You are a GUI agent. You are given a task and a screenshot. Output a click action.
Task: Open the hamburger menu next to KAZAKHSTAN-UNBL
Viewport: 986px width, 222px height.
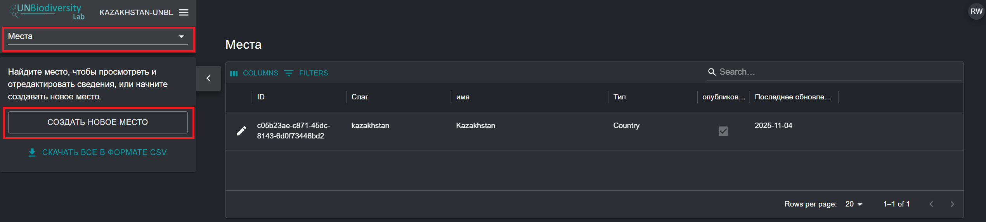(184, 12)
